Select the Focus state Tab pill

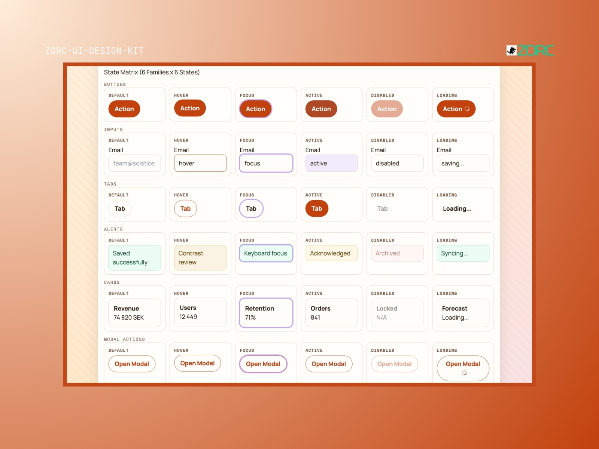[251, 208]
